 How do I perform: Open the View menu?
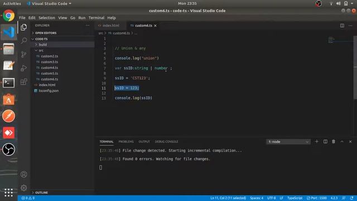click(62, 18)
